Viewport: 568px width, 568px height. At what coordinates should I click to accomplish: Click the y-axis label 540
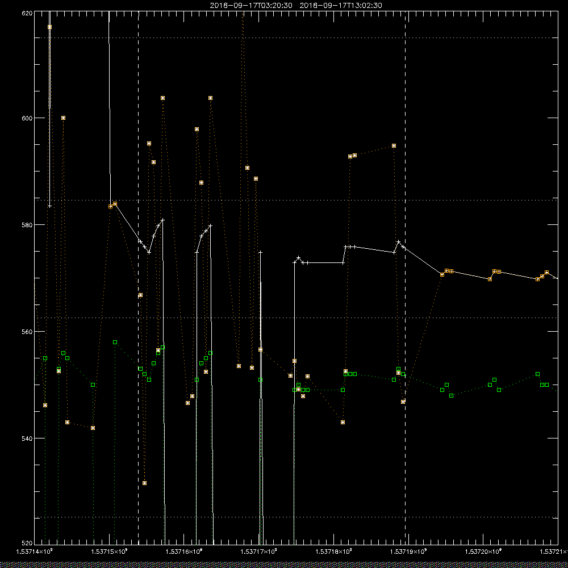pos(27,438)
